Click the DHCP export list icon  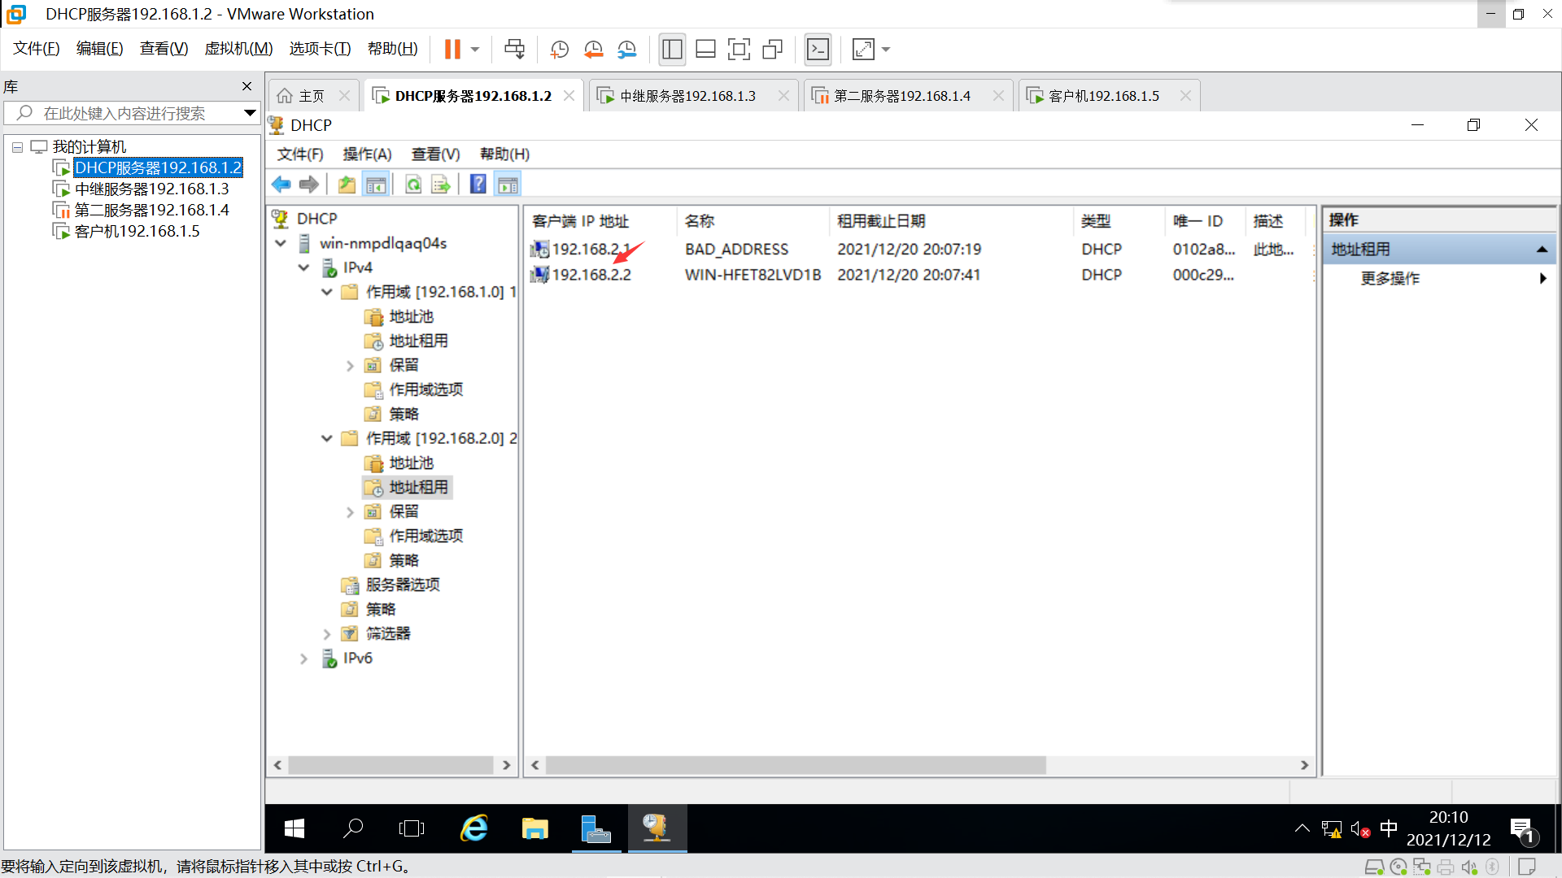(440, 185)
